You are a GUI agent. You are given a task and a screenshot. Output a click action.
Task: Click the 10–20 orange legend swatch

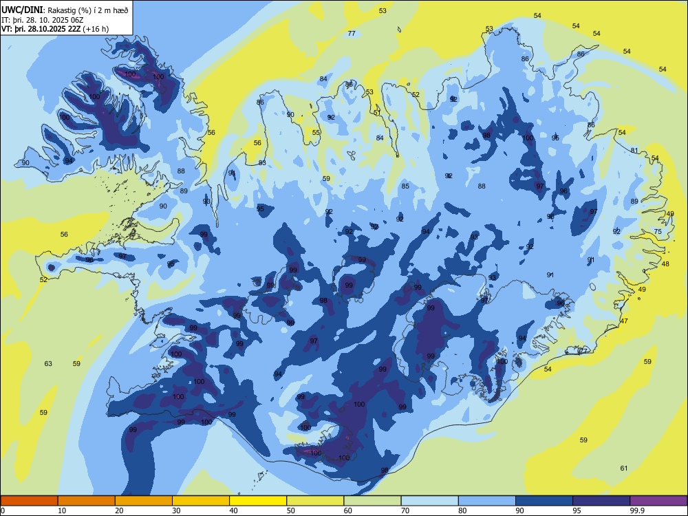(87, 501)
